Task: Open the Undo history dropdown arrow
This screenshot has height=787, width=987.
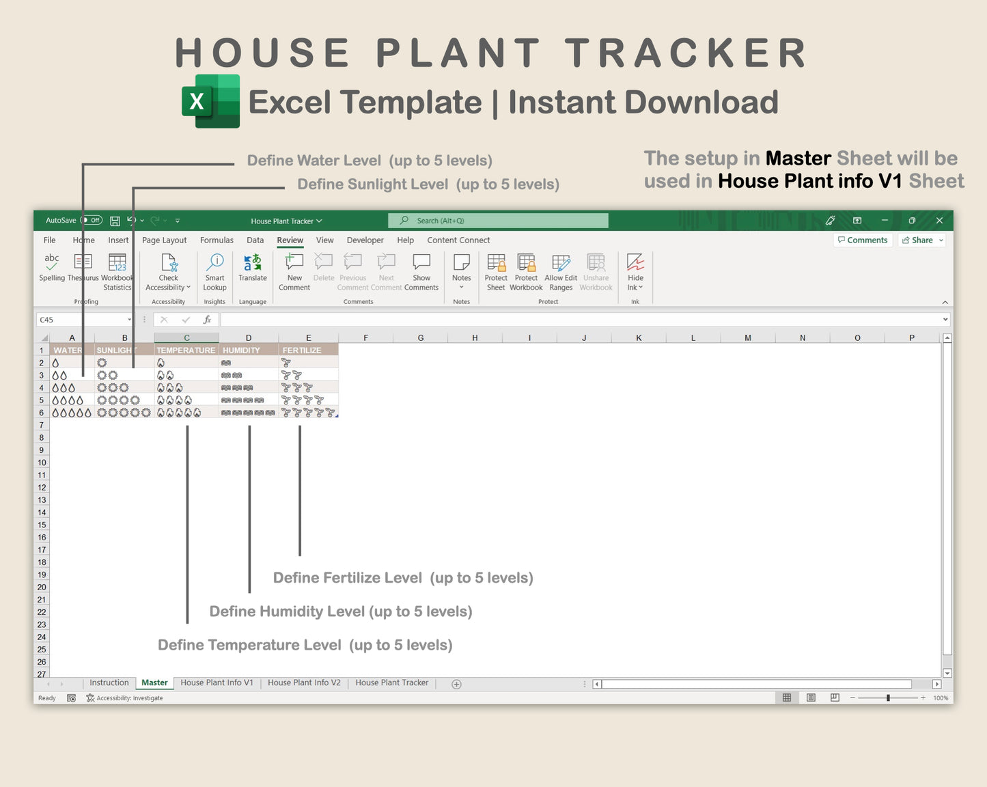Action: click(142, 221)
